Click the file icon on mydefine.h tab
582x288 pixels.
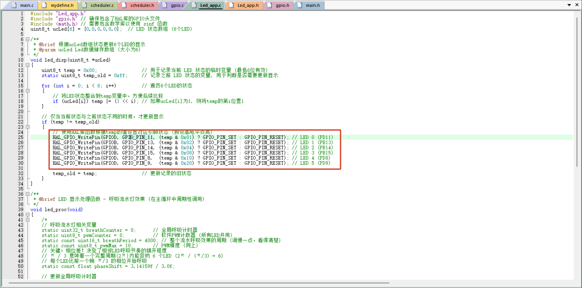[x=44, y=5]
